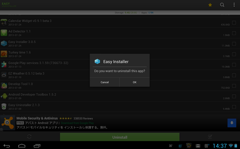The width and height of the screenshot is (240, 149).
Task: Tap the 19.3MB size of Google Play services
Action: tap(226, 67)
